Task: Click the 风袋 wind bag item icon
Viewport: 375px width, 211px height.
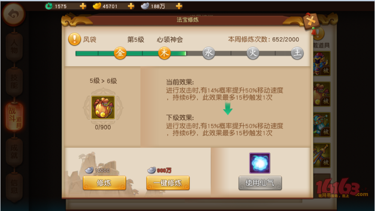Action: [x=103, y=108]
